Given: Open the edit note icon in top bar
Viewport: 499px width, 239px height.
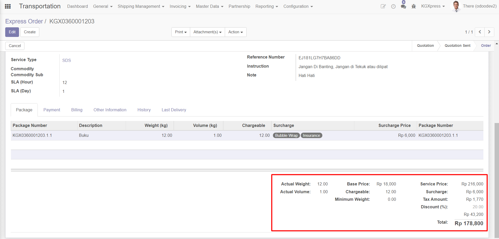Looking at the screenshot, I should tap(383, 6).
